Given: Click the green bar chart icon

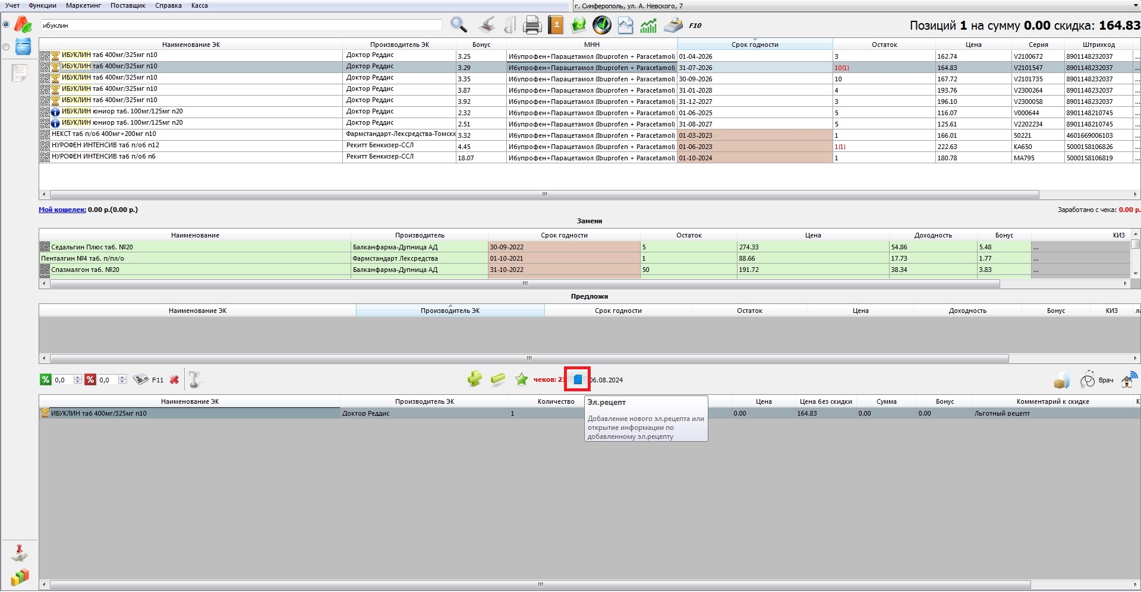Looking at the screenshot, I should pyautogui.click(x=648, y=25).
